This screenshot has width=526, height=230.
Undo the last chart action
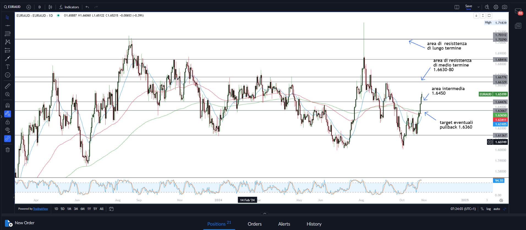click(x=87, y=7)
